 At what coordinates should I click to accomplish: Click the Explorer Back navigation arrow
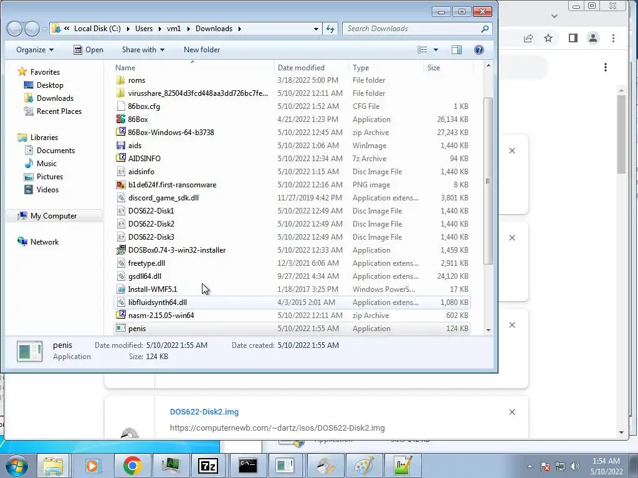[x=15, y=29]
